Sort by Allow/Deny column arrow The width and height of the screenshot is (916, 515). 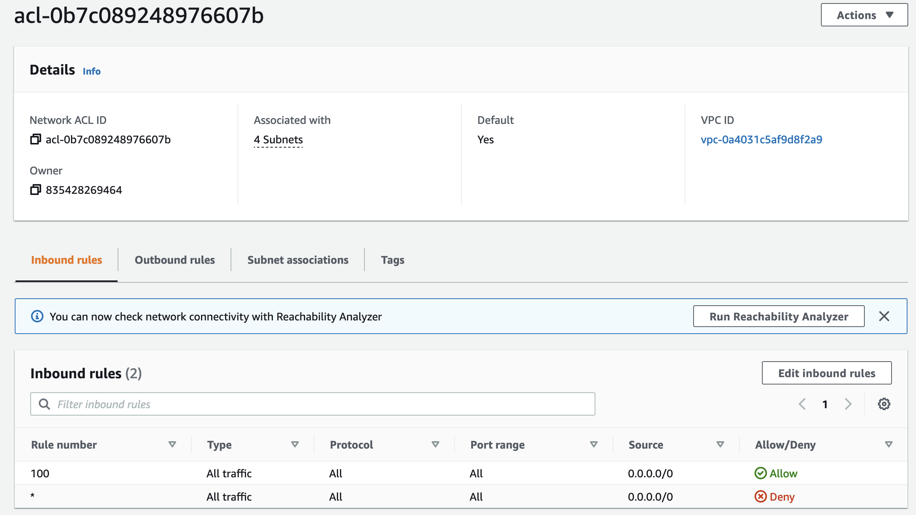coord(888,444)
